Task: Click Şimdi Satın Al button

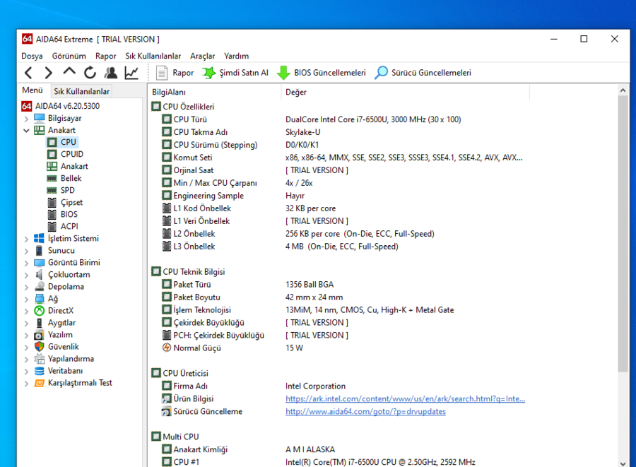Action: 235,73
